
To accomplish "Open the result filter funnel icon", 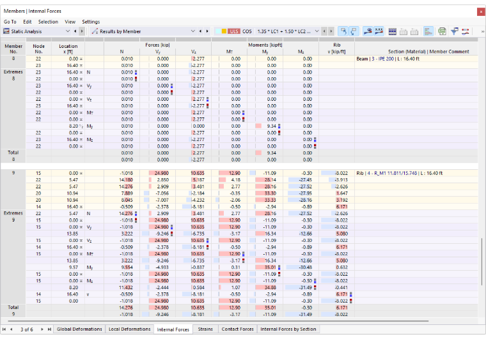I will point(455,31).
